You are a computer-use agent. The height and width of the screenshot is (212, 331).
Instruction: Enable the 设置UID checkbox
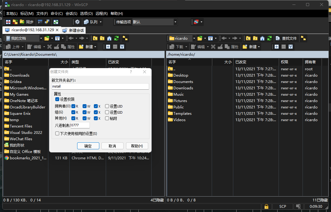pyautogui.click(x=107, y=106)
